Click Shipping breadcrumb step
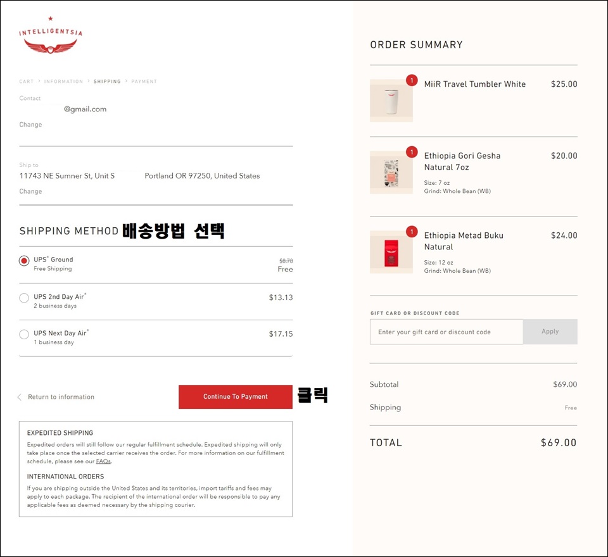 click(107, 82)
